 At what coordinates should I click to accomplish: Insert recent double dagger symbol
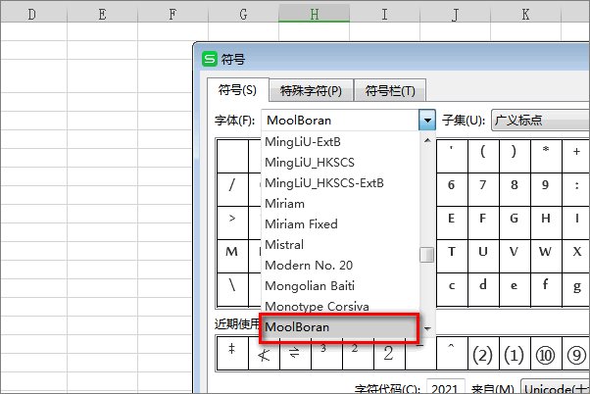(232, 354)
